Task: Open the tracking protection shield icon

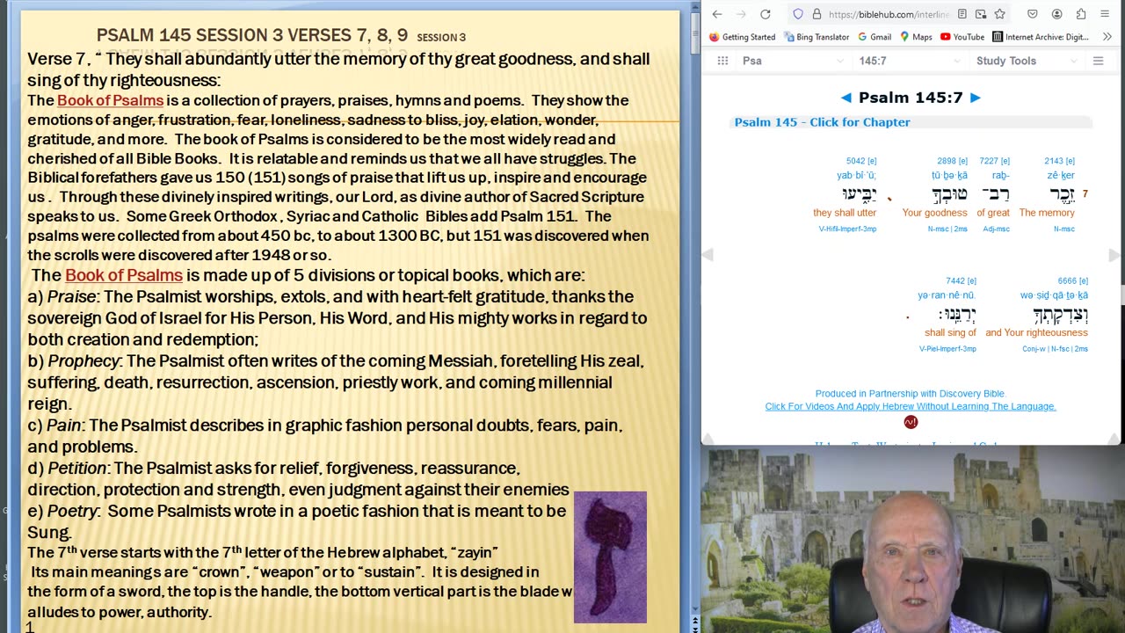Action: click(x=798, y=14)
